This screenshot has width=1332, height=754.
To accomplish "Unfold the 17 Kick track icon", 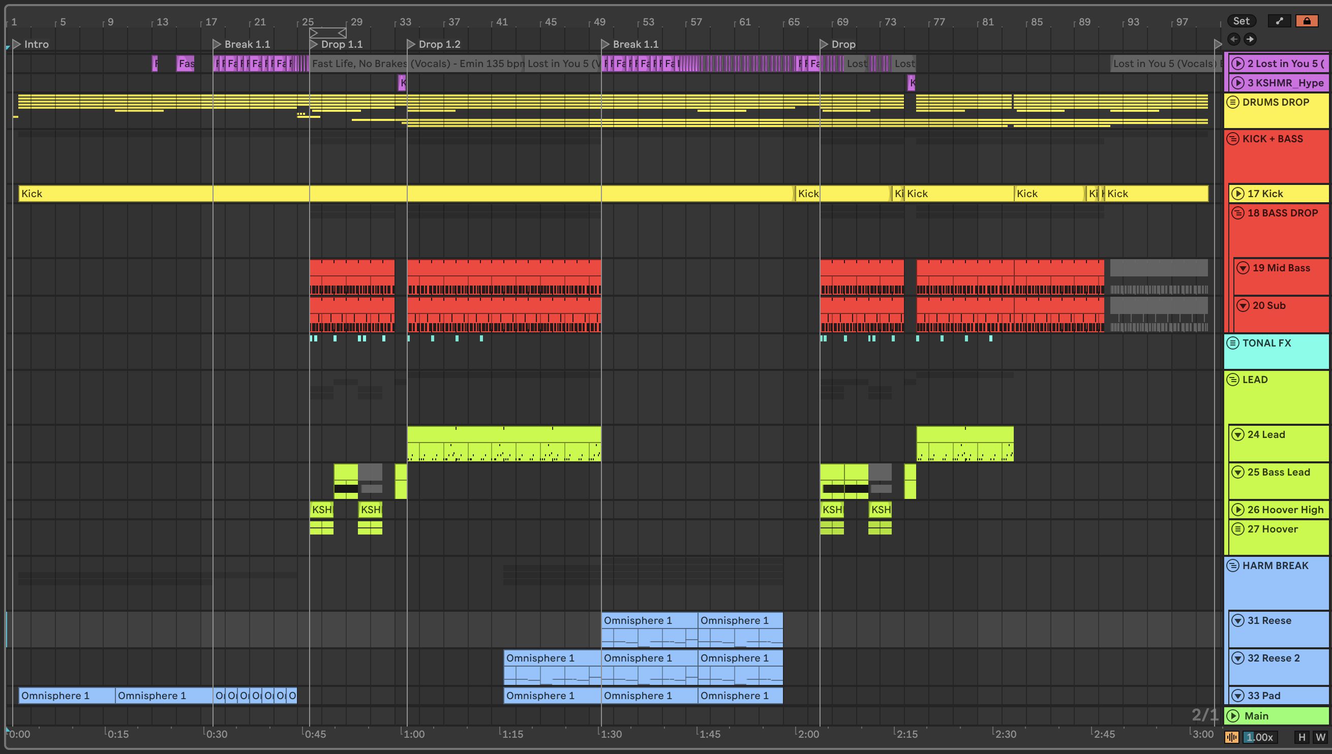I will pos(1238,194).
